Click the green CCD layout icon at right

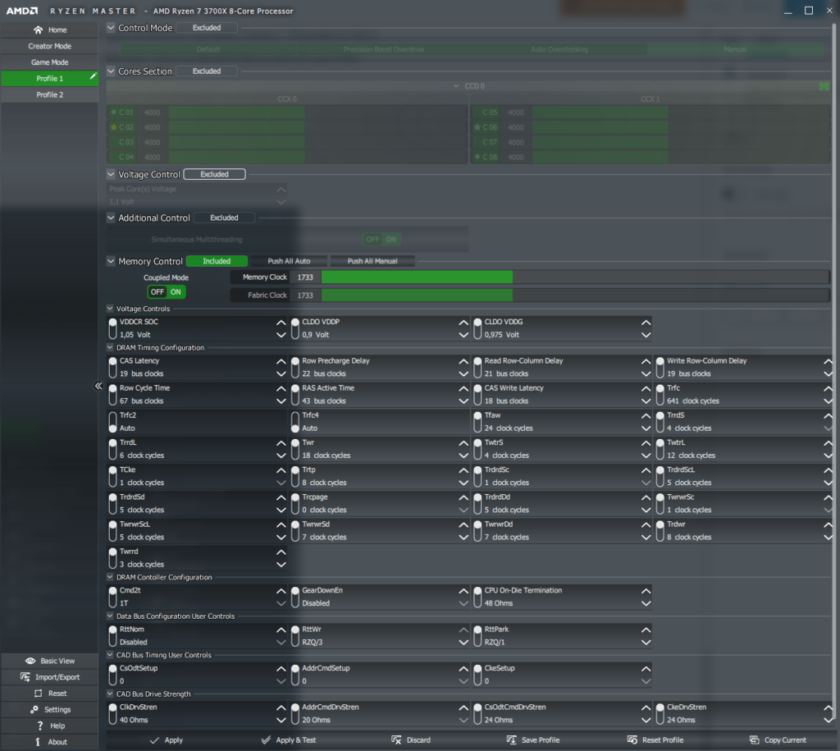coord(824,86)
